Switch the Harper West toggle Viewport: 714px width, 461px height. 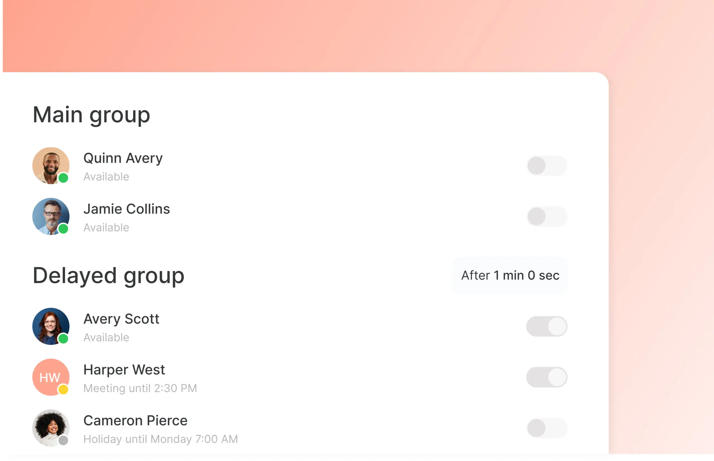click(x=547, y=377)
